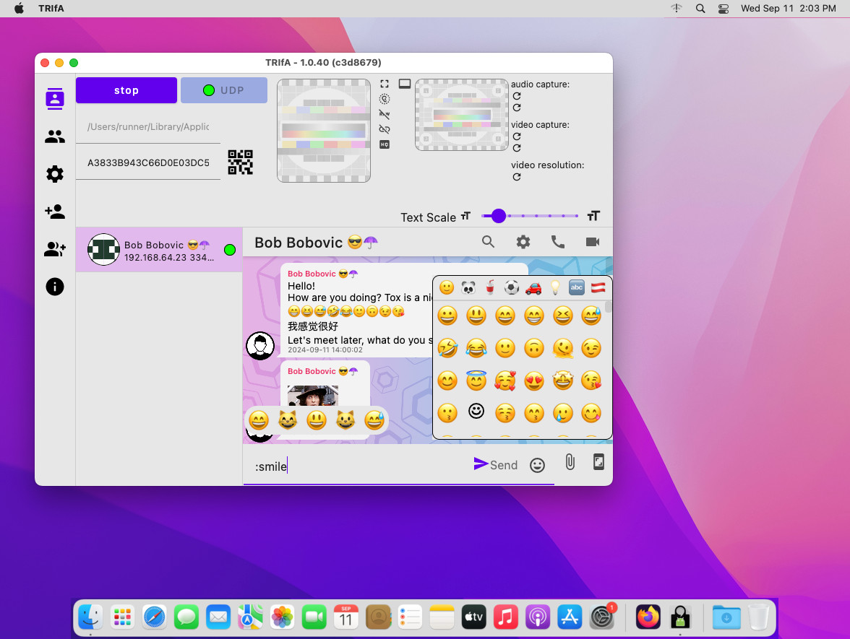Refresh the first audio capture device entry
Image resolution: width=850 pixels, height=639 pixels.
pyautogui.click(x=517, y=96)
